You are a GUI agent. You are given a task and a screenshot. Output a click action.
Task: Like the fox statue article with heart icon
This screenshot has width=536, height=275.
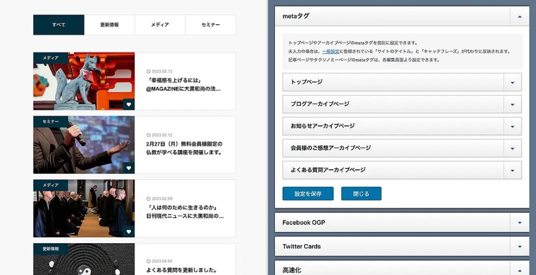[129, 105]
